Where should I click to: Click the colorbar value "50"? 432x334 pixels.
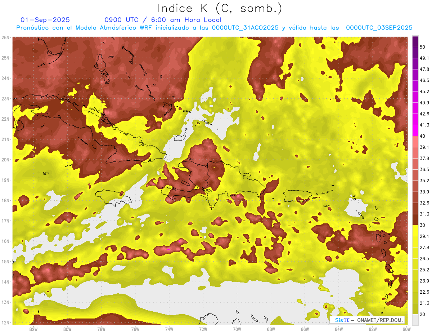coord(422,47)
